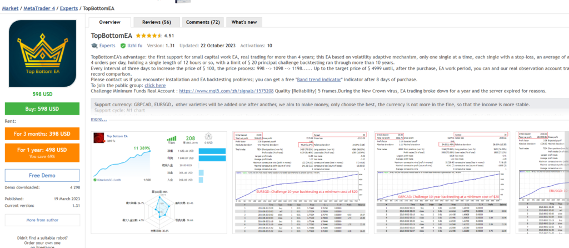The image size is (569, 248).
Task: Open the What's new tab
Action: pos(244,22)
